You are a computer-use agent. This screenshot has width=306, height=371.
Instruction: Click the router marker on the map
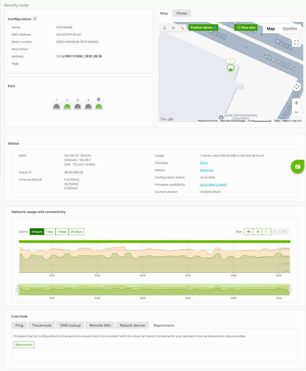230,68
